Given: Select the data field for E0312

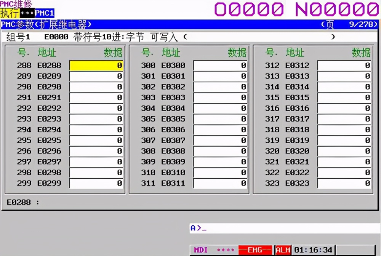Looking at the screenshot, I should tap(344, 66).
